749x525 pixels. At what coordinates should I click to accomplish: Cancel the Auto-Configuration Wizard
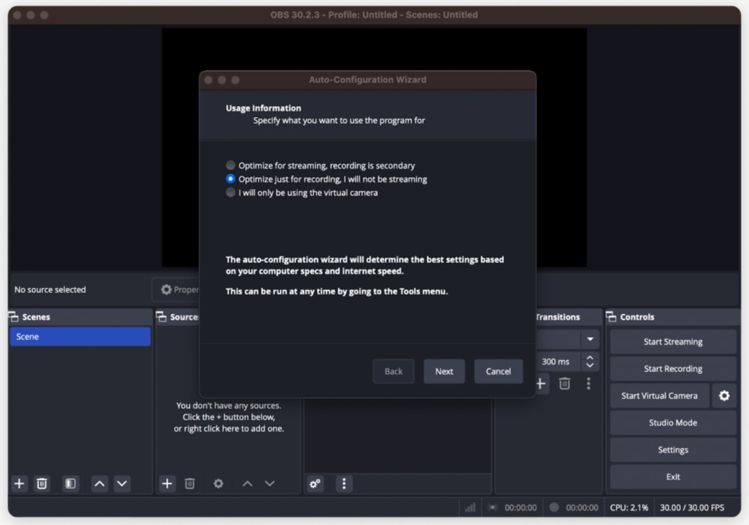498,371
